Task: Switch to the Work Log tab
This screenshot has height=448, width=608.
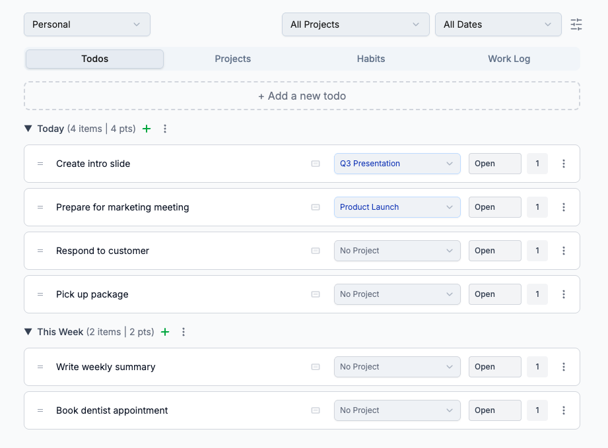Action: coord(509,59)
